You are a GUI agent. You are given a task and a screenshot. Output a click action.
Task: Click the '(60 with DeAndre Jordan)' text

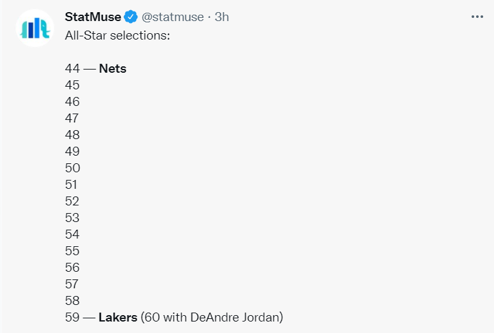click(212, 317)
